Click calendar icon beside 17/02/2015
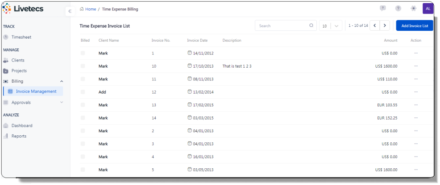This screenshot has height=185, width=440. click(189, 105)
